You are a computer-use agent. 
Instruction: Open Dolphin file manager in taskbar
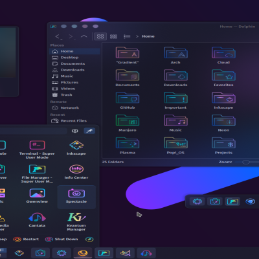click(104, 253)
